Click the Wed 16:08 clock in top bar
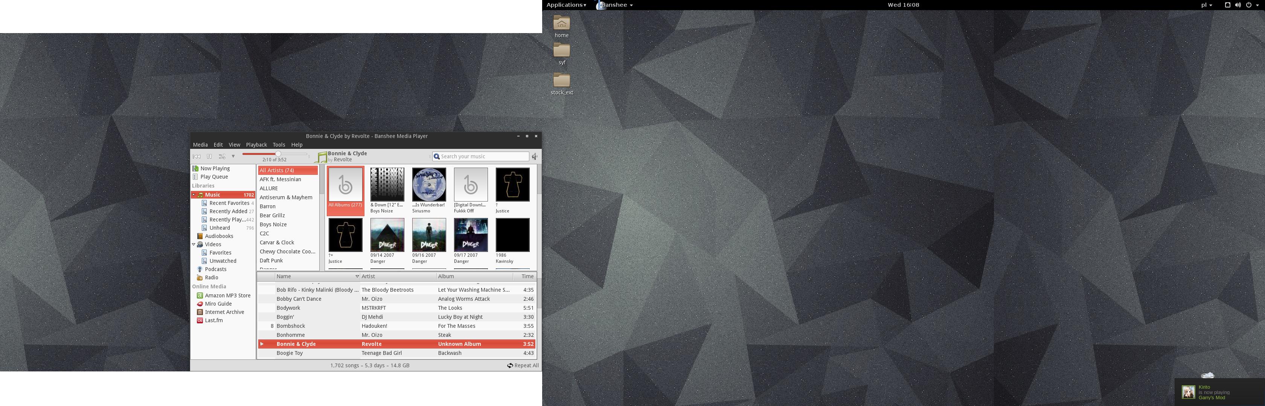This screenshot has width=1265, height=406. pos(904,5)
